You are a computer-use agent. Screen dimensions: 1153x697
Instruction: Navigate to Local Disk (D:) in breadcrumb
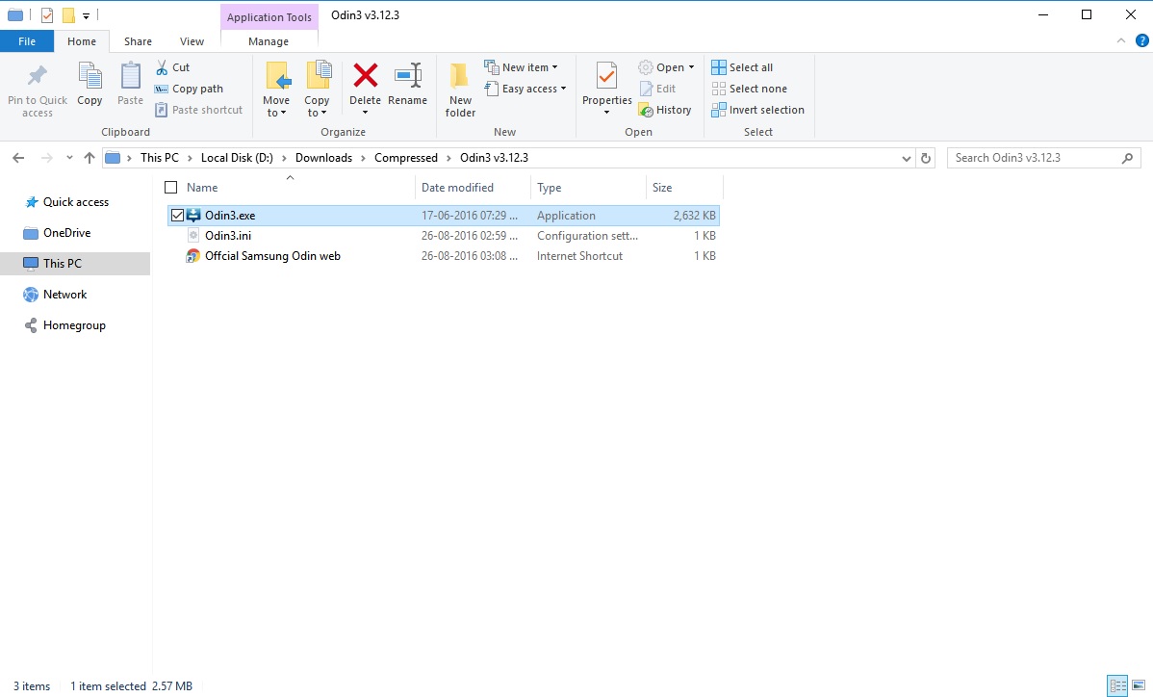tap(237, 158)
